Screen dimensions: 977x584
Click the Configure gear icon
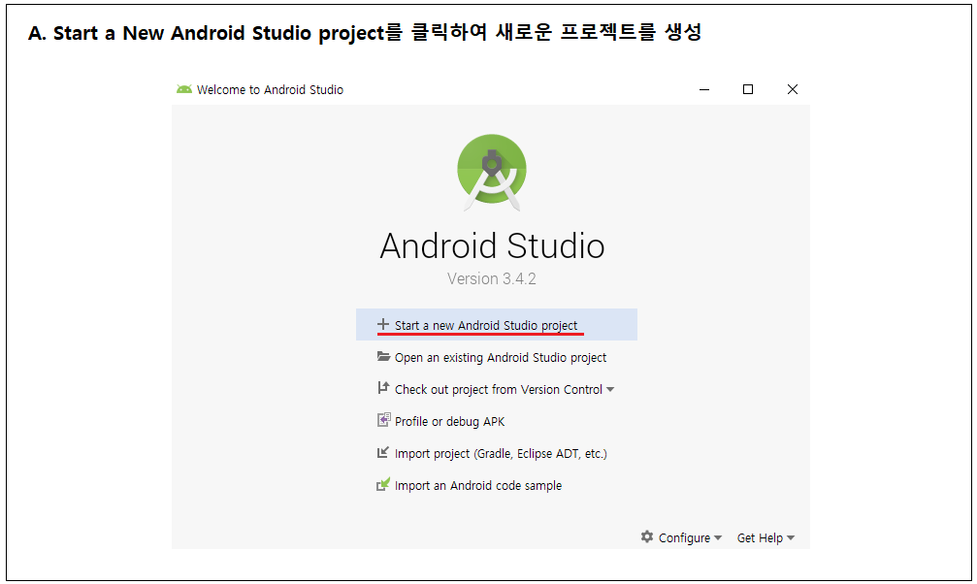(x=647, y=536)
